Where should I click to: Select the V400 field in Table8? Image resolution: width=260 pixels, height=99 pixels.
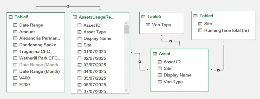[x=24, y=78]
